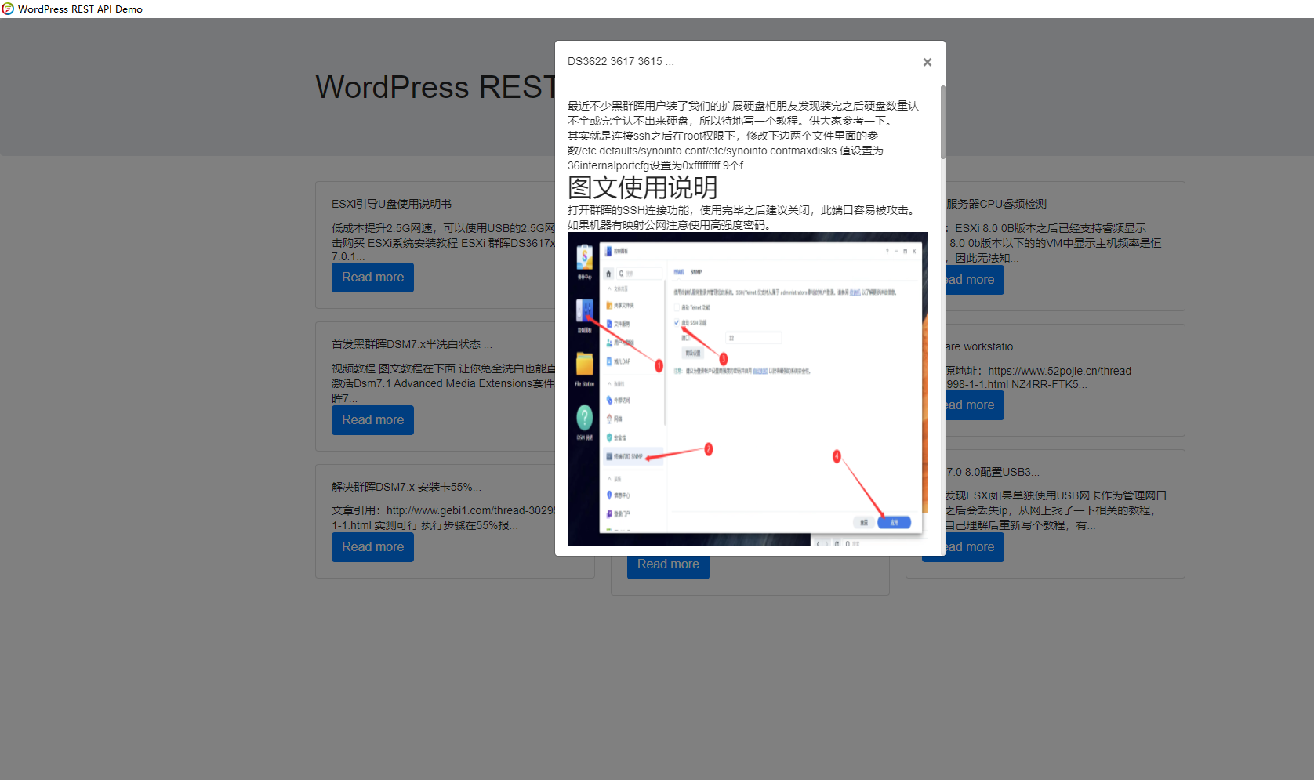1314x780 pixels.
Task: Read more on 首发黑群晖DSM7.x半洗白状态 card
Action: pos(372,420)
